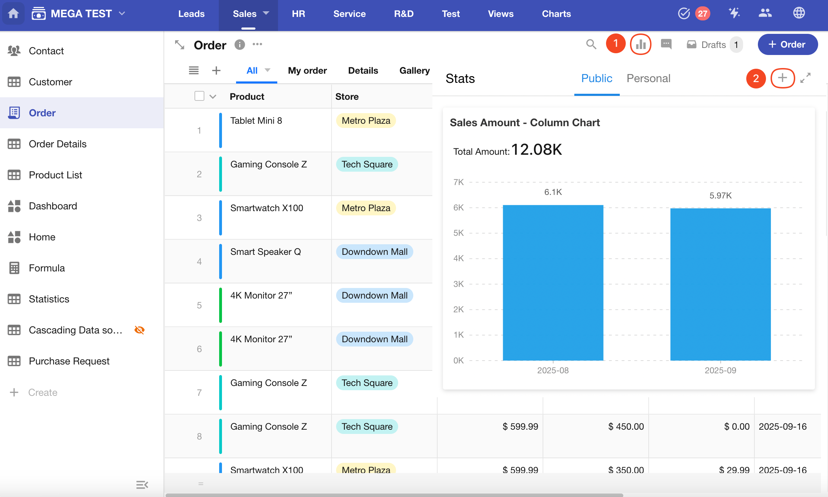Screen dimensions: 828x497
Task: Open the Sales menu dropdown arrow
Action: tap(266, 13)
